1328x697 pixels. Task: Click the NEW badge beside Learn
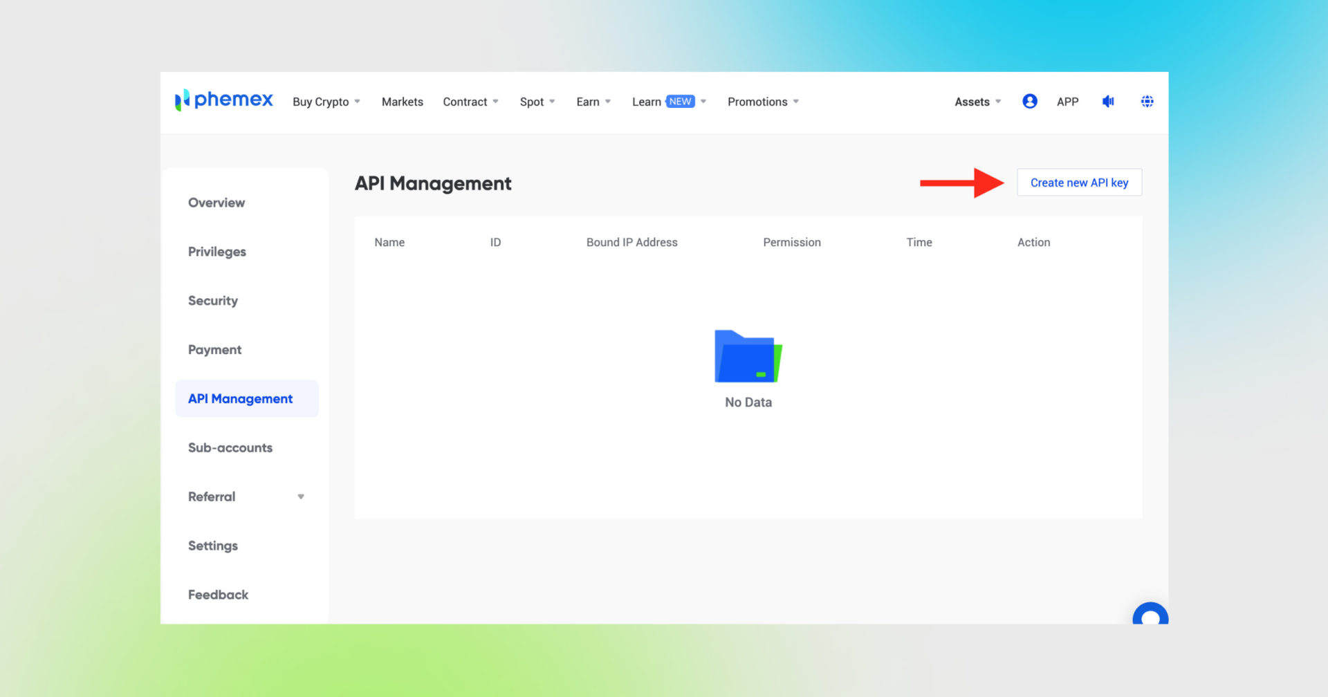680,102
